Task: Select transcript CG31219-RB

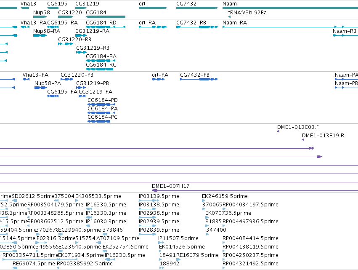Action: tap(81, 52)
